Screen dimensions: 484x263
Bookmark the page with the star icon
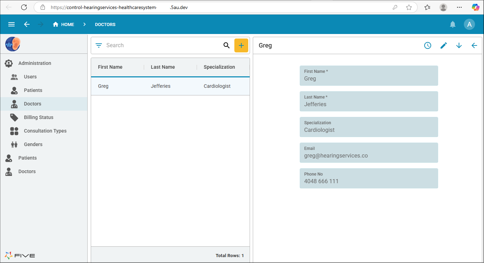point(409,7)
